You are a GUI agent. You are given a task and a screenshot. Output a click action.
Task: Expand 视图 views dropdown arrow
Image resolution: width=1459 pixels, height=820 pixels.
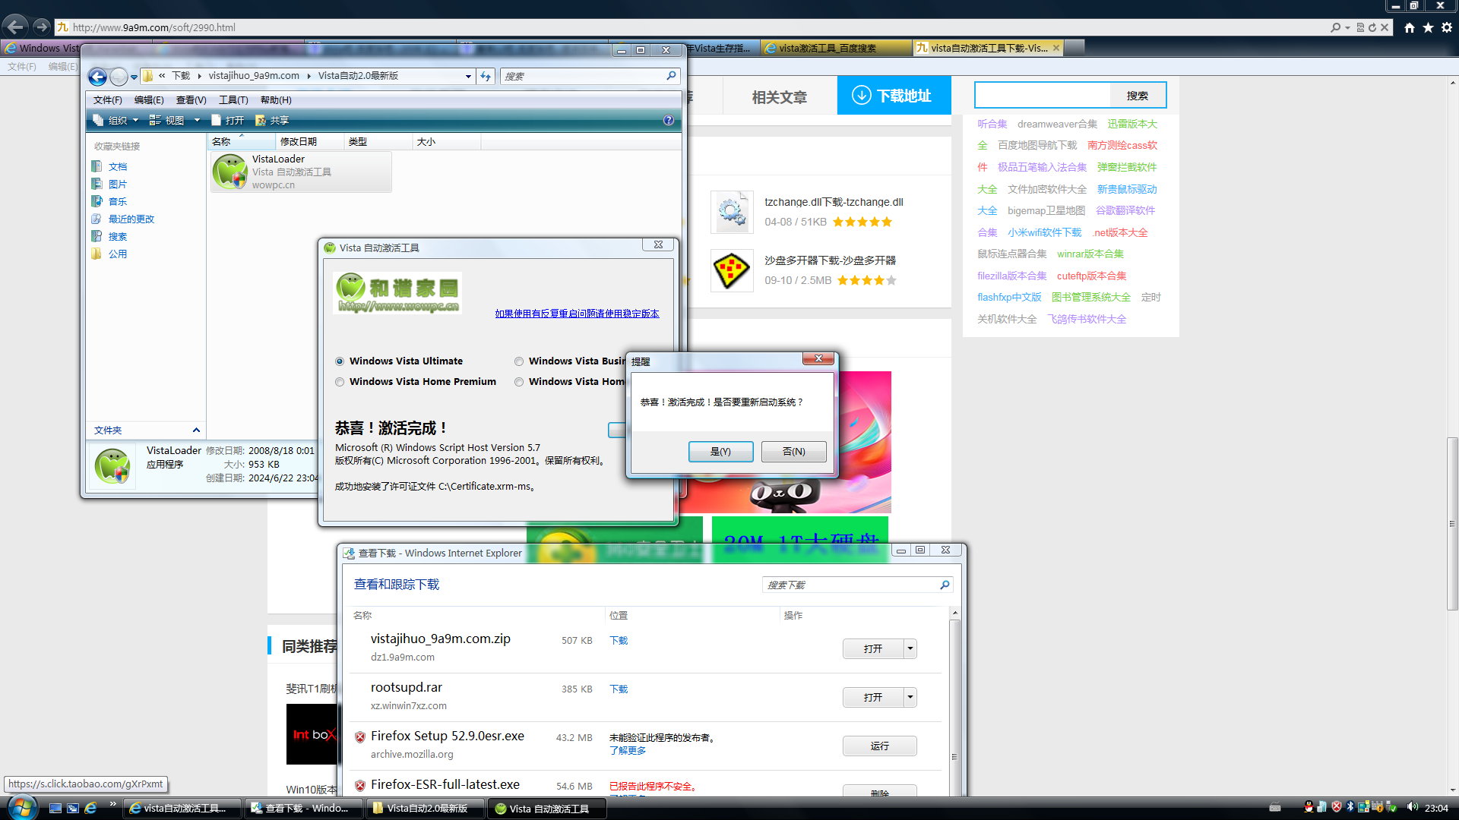click(197, 120)
